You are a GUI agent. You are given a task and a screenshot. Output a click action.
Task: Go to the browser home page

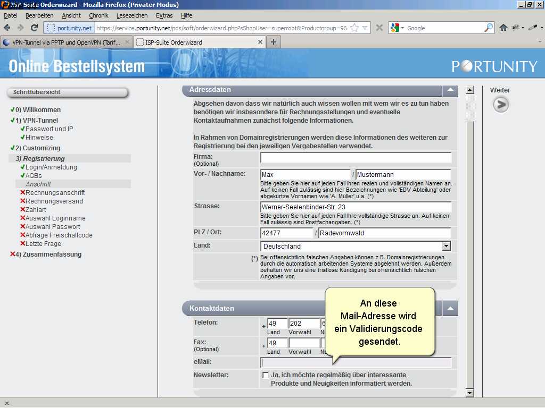point(503,28)
